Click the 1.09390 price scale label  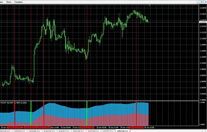[203, 88]
